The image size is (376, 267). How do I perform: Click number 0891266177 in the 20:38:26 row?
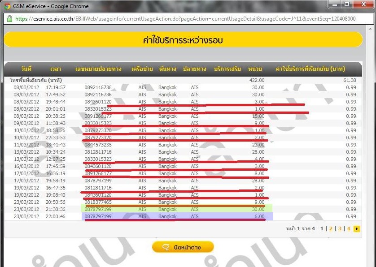point(98,116)
